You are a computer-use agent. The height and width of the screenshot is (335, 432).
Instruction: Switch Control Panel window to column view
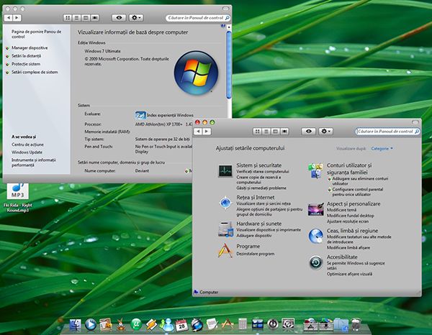[x=275, y=132]
